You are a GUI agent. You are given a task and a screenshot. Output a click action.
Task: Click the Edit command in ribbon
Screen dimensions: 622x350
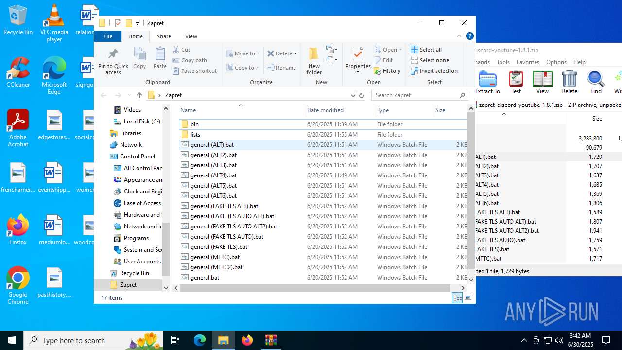(x=383, y=60)
